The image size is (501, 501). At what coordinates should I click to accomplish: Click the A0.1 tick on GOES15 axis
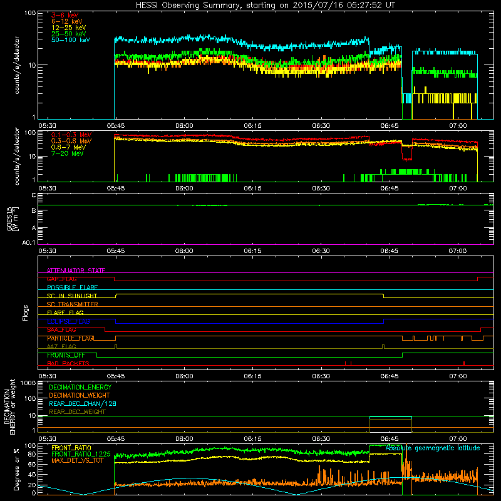pos(29,242)
